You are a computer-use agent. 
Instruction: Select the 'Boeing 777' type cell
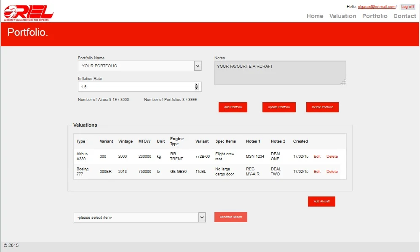point(82,172)
